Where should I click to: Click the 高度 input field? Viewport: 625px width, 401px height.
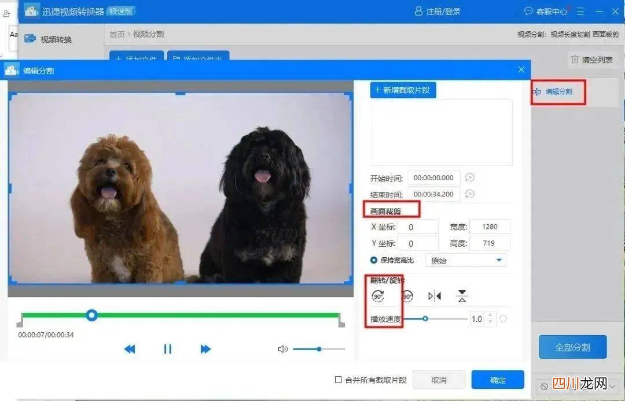tap(490, 243)
